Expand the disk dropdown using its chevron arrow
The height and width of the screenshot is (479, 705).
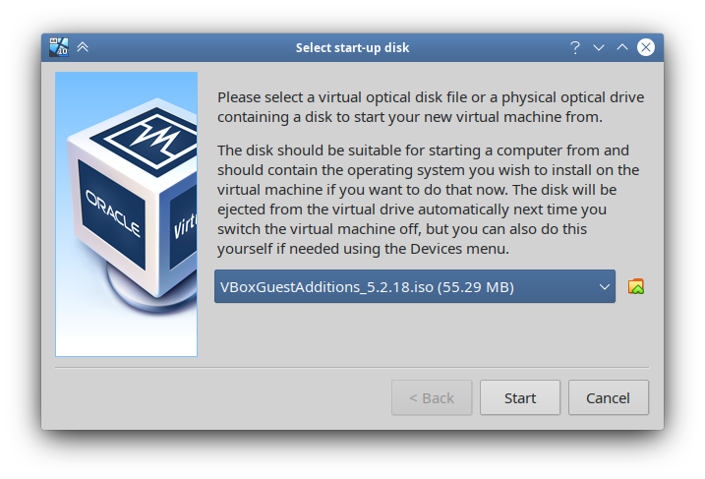[x=605, y=287]
